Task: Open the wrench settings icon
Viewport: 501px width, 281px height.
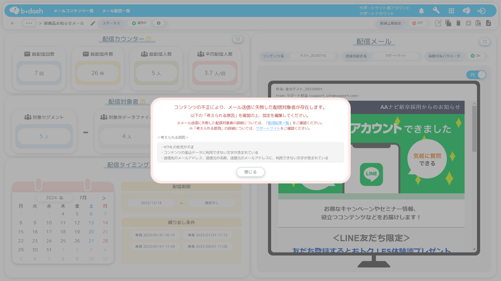Action: coord(436,11)
